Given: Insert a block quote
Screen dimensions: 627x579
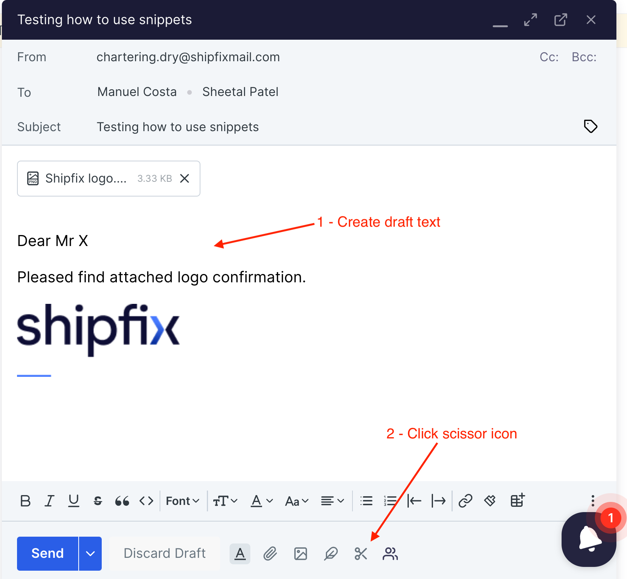Looking at the screenshot, I should [x=122, y=501].
